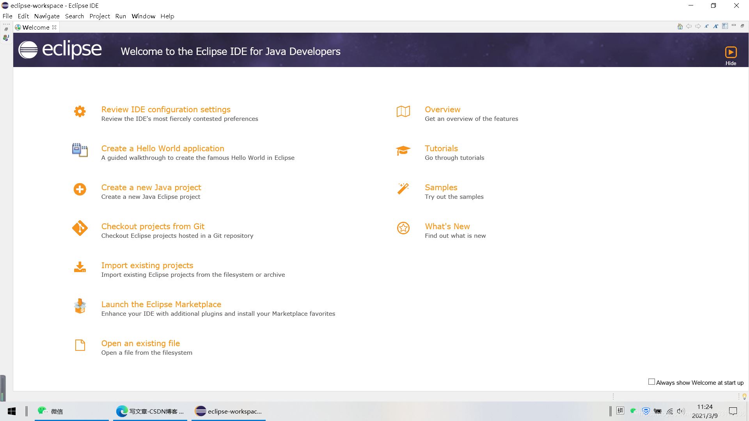The width and height of the screenshot is (749, 421).
Task: Click Create a new Java project icon
Action: coord(80,189)
